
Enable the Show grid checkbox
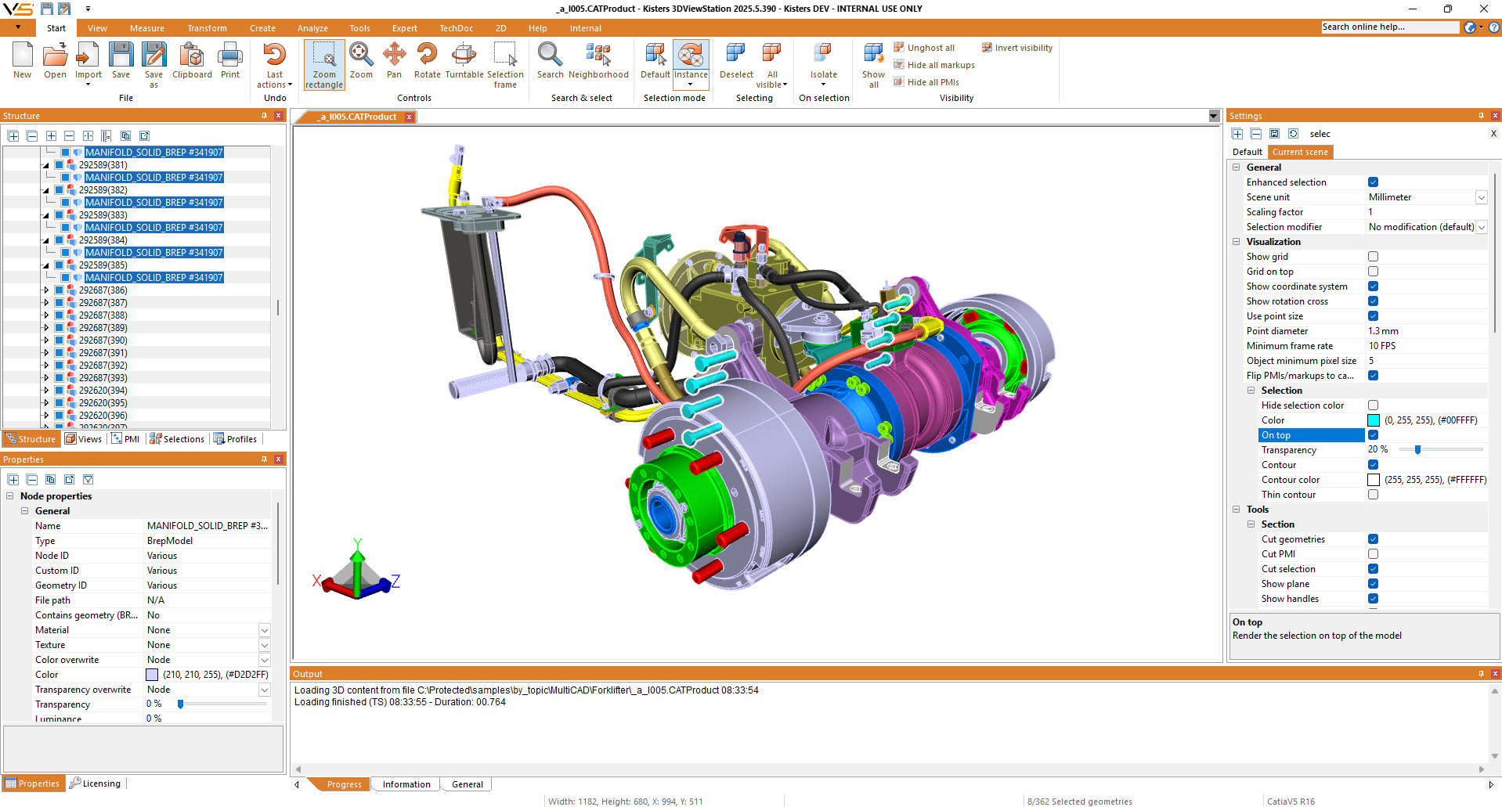pos(1373,257)
